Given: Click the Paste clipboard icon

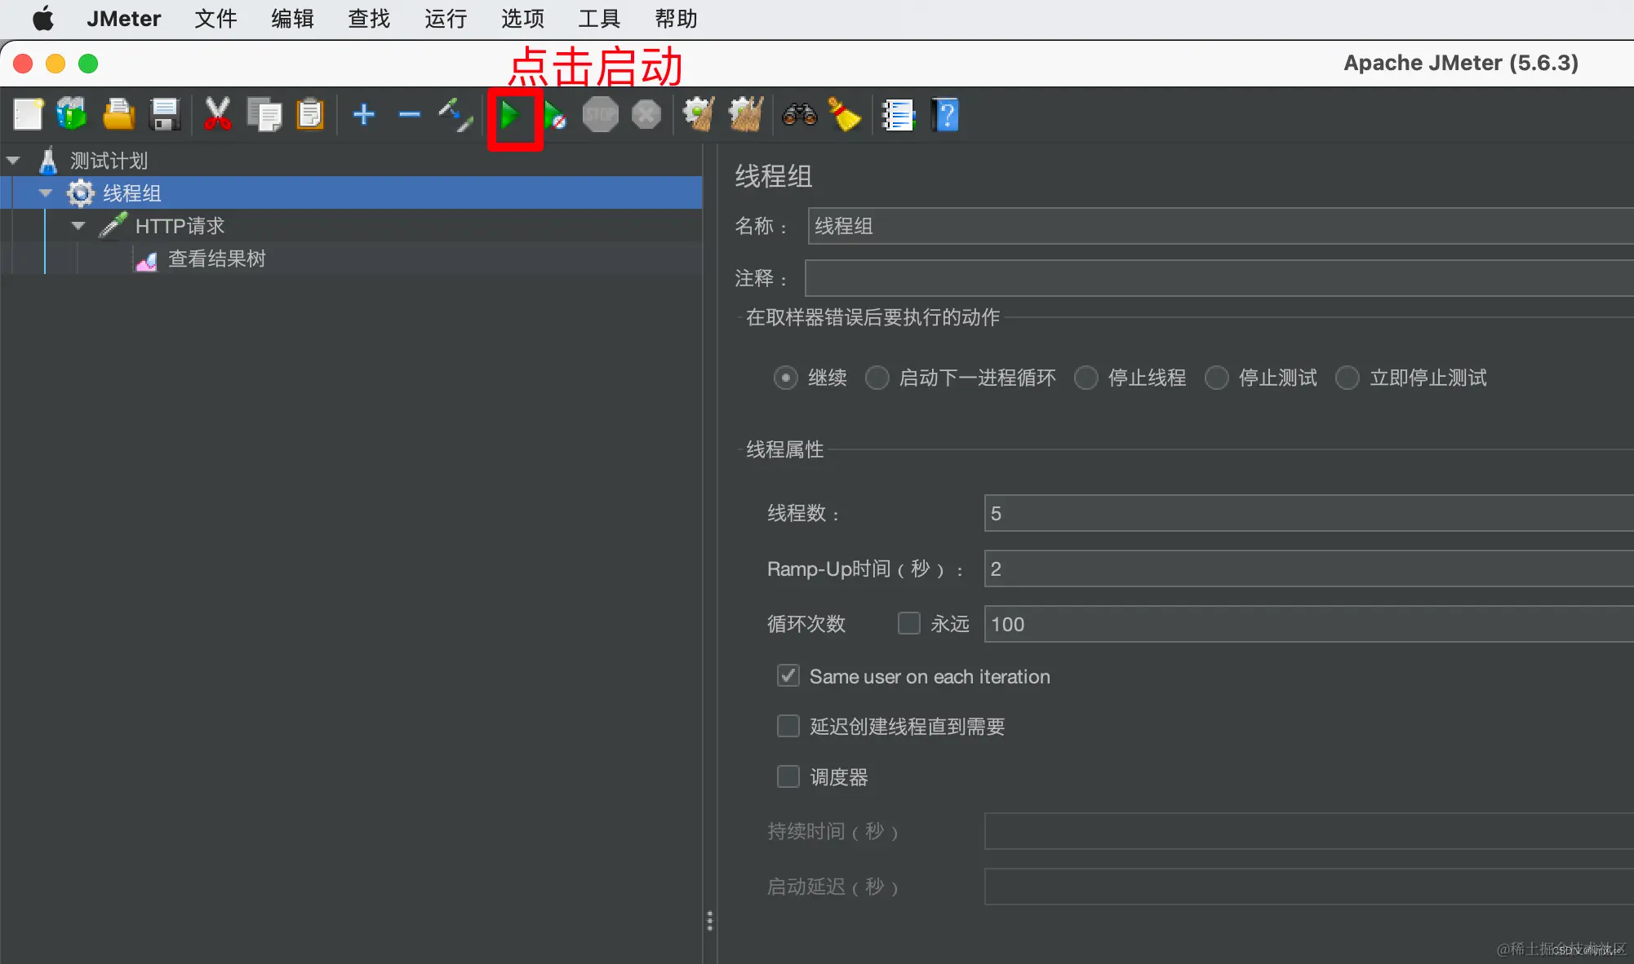Looking at the screenshot, I should (310, 114).
